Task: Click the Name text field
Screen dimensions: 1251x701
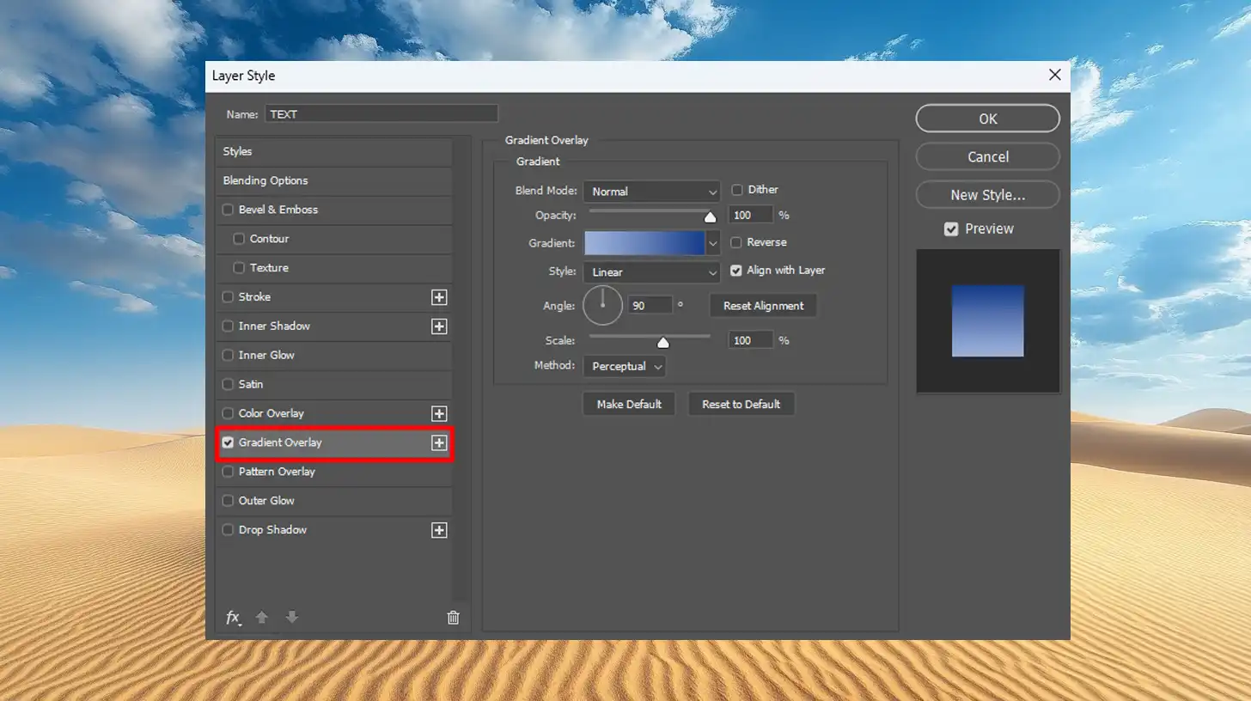Action: [x=381, y=113]
